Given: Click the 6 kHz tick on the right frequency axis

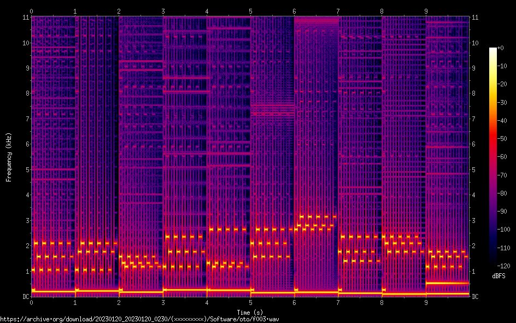Looking at the screenshot, I should pos(473,144).
